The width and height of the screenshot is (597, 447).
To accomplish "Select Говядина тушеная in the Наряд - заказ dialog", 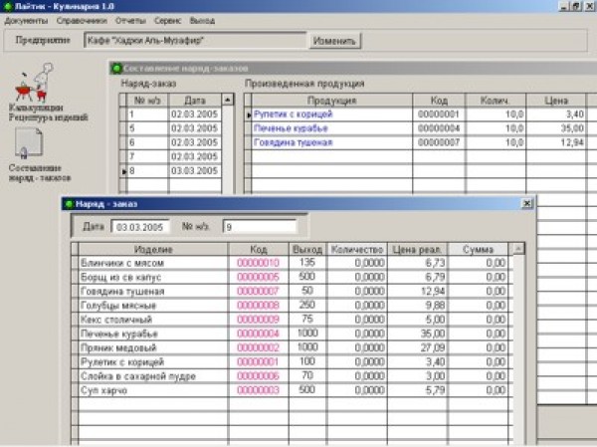I will pyautogui.click(x=294, y=292).
